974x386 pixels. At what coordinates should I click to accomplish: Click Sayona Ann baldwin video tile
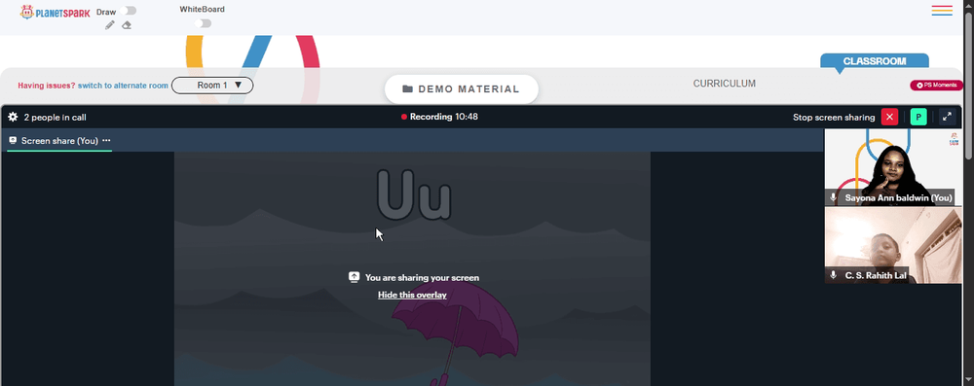(x=892, y=167)
